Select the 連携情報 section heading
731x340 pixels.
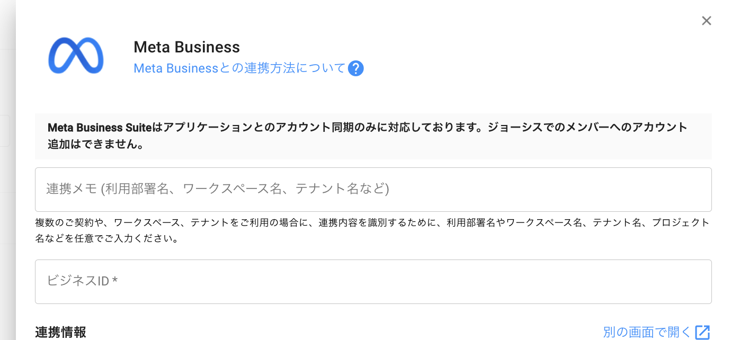coord(60,332)
